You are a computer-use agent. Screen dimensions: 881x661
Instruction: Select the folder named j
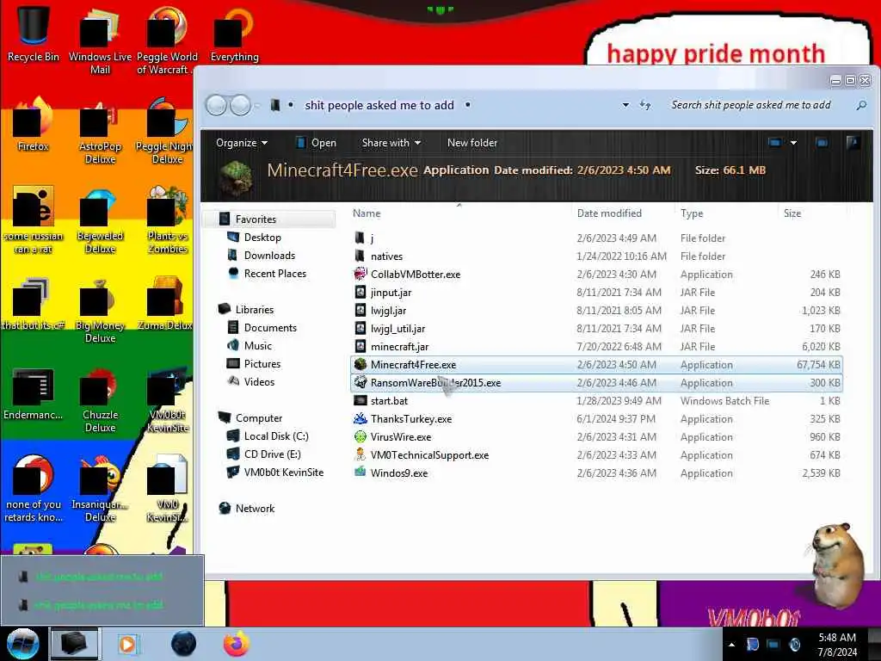(360, 238)
